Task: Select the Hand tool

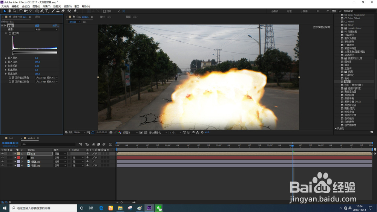Action: (x=9, y=11)
